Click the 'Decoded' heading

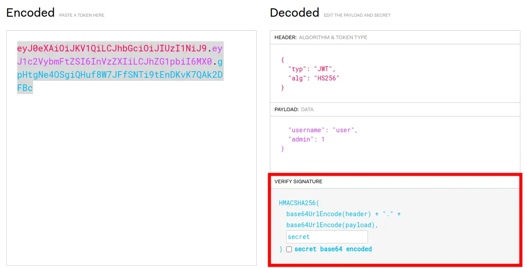(x=294, y=13)
